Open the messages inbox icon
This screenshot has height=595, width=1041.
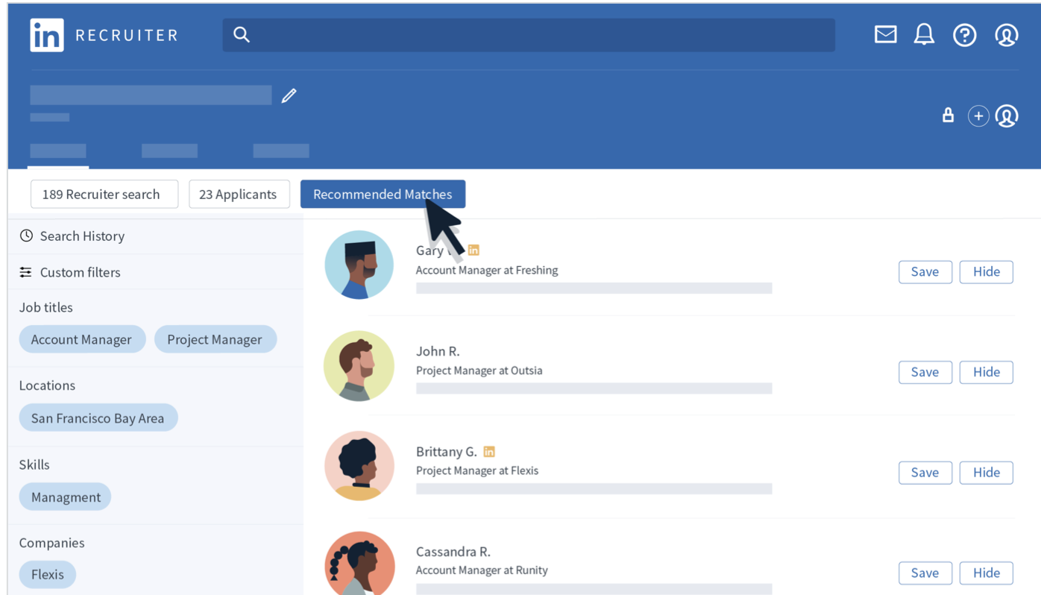click(885, 34)
